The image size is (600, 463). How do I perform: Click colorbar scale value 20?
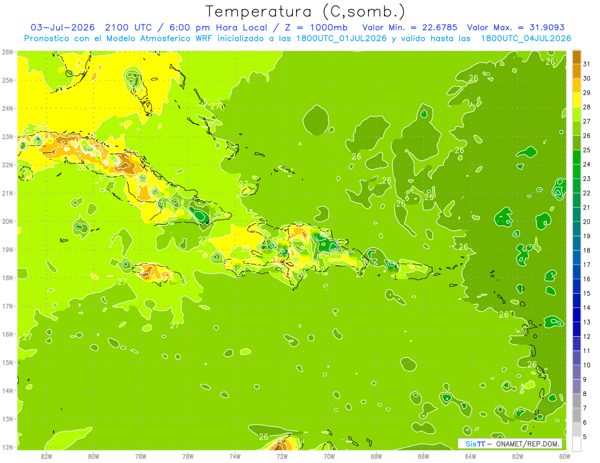pyautogui.click(x=586, y=222)
